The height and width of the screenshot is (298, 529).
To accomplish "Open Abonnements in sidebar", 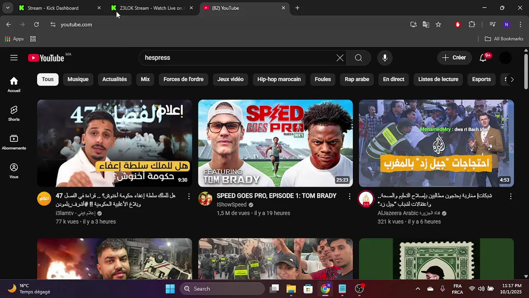I will pyautogui.click(x=14, y=142).
